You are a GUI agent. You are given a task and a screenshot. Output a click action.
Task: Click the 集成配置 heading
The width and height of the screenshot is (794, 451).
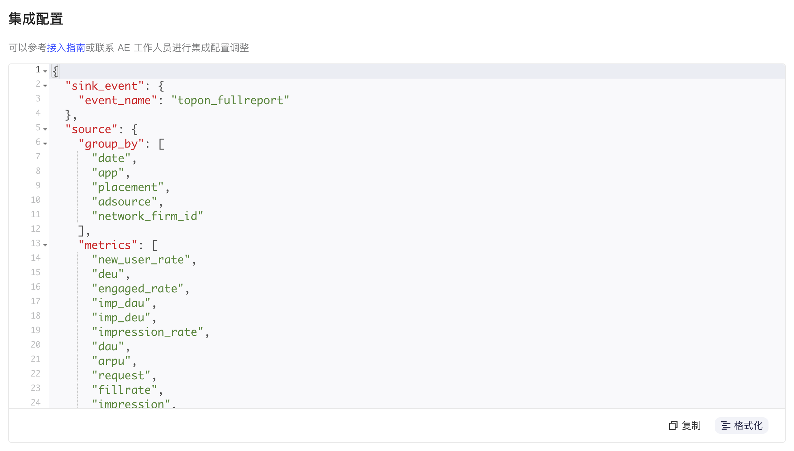36,19
